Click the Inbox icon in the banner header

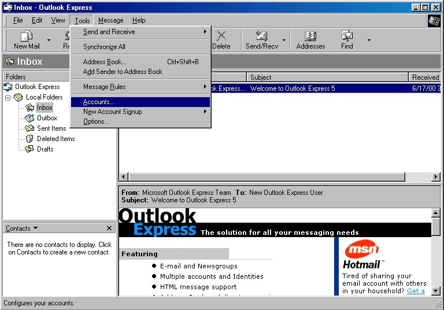pyautogui.click(x=10, y=61)
